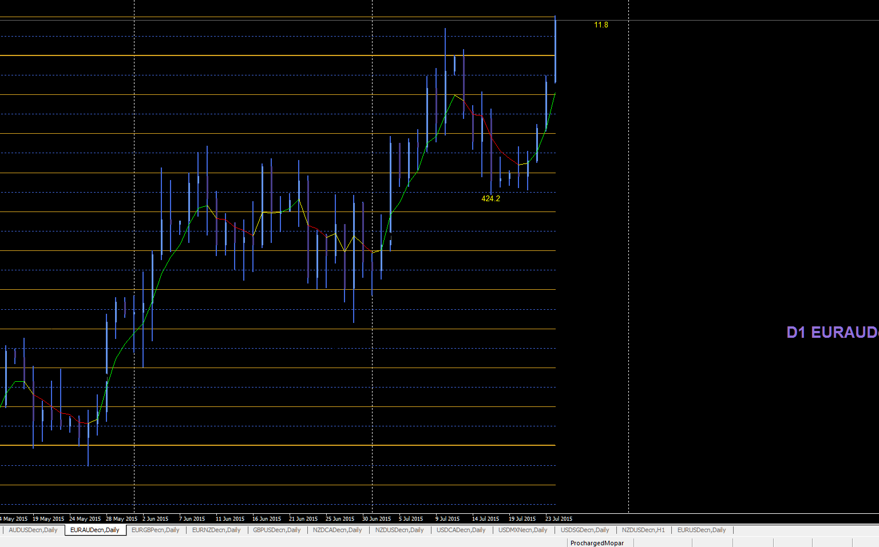Switch to the EURNZDecn,Daily tab
This screenshot has height=547, width=879.
(216, 530)
